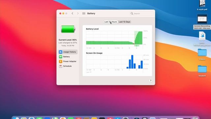Click the "Last charged to 97%" text
The width and height of the screenshot is (211, 119).
coord(68,43)
